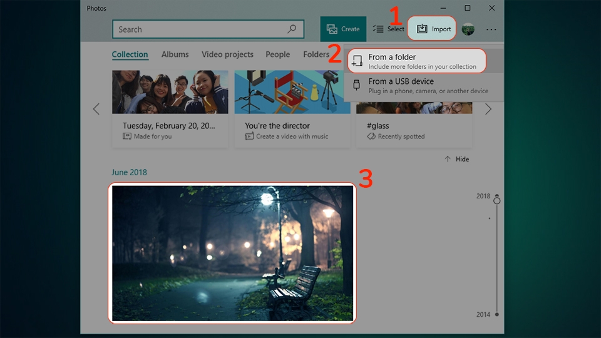The height and width of the screenshot is (338, 601).
Task: Open the People tab
Action: coord(277,54)
